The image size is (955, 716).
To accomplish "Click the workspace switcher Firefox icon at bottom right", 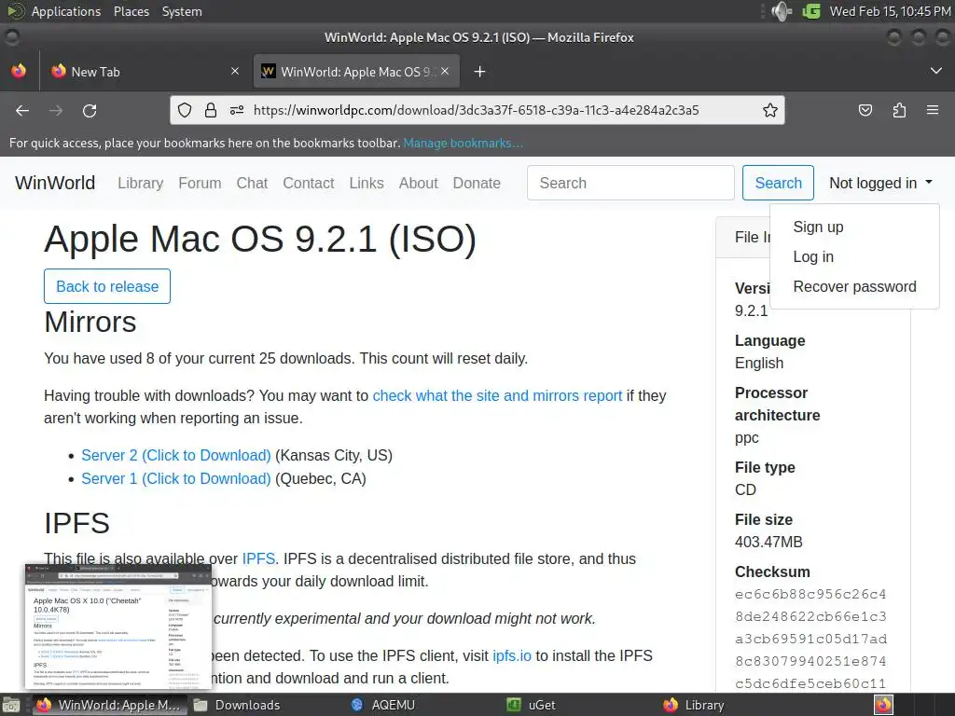I will click(x=883, y=705).
